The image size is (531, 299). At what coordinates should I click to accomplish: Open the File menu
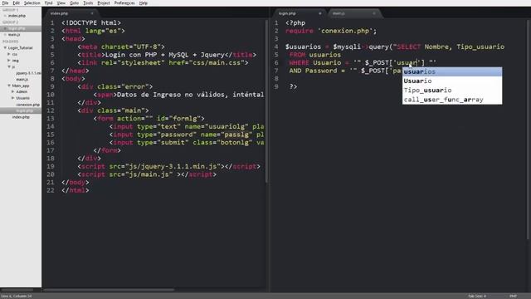coord(5,2)
